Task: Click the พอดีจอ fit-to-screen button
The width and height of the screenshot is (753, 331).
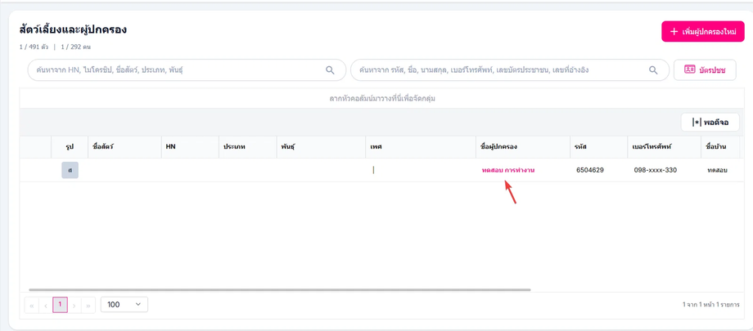Action: [x=710, y=123]
